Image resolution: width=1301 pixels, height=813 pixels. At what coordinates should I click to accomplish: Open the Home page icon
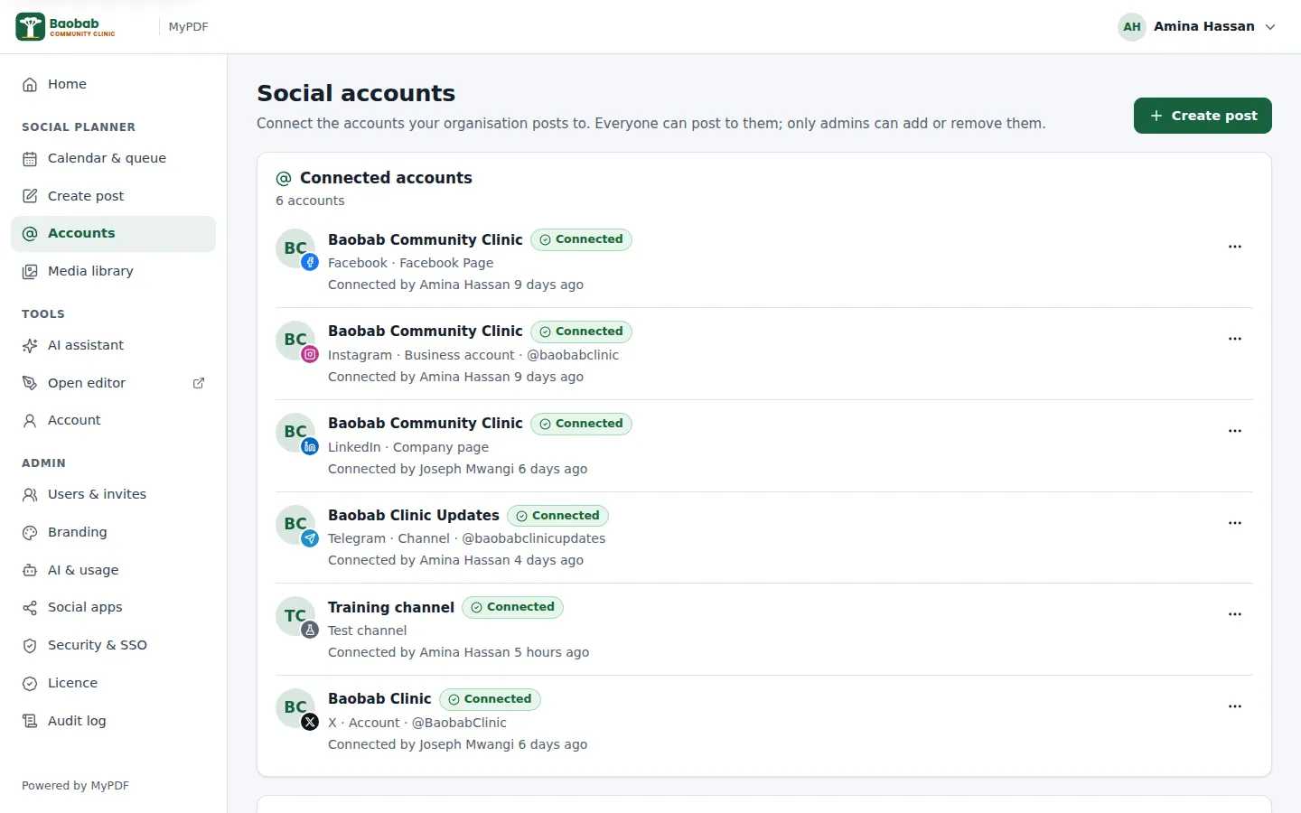[30, 84]
